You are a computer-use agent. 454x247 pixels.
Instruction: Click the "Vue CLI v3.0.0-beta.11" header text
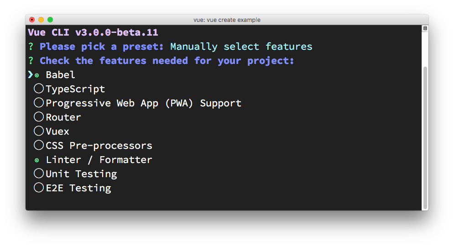(93, 32)
